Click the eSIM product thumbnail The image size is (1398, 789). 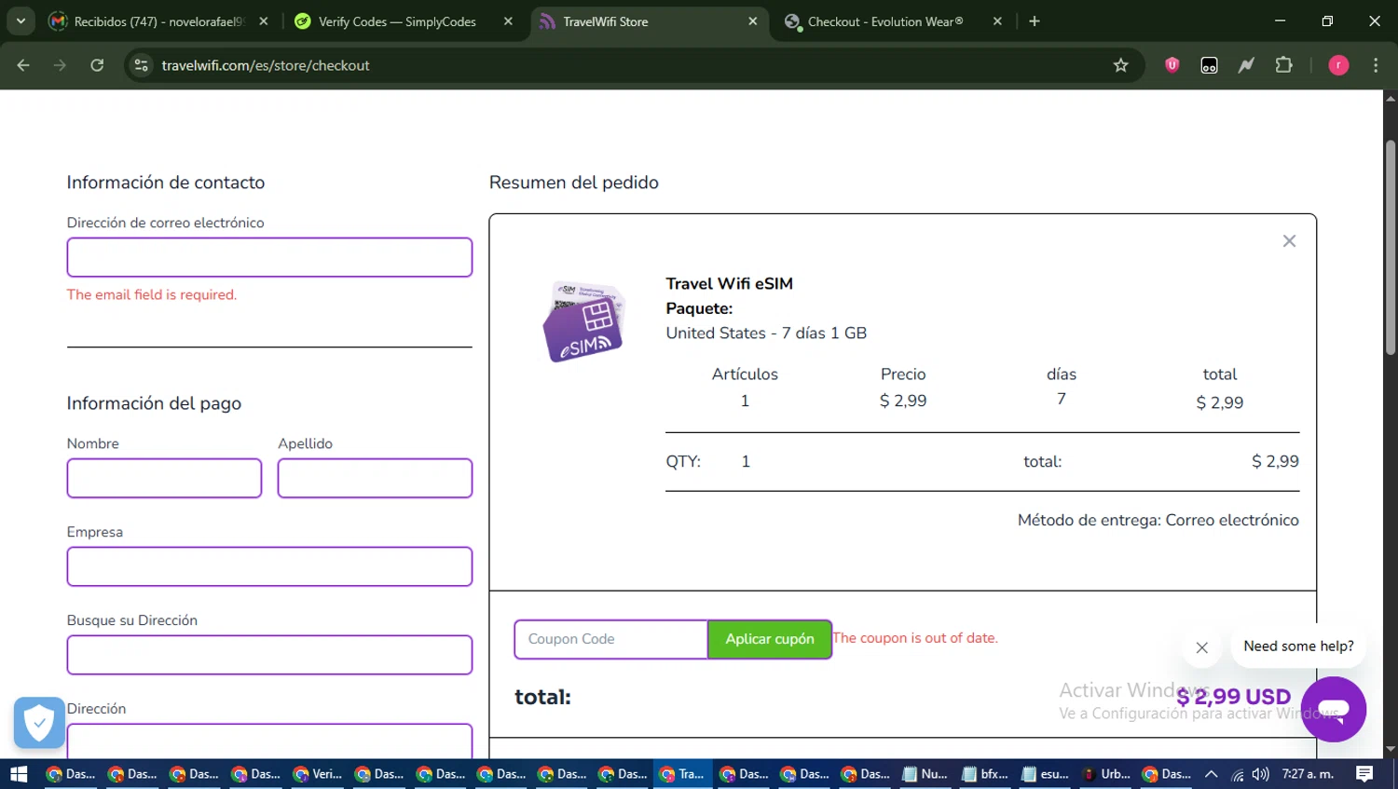pos(583,321)
